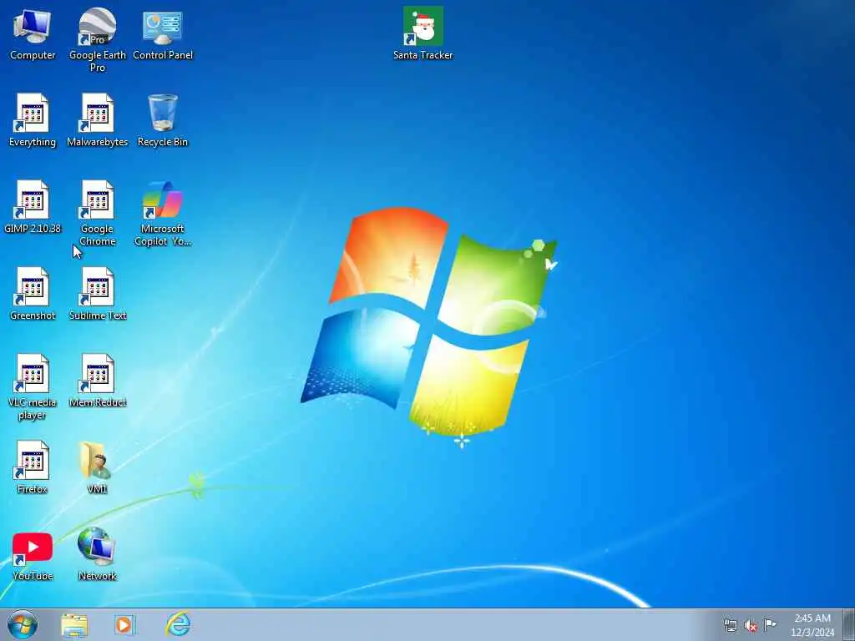The image size is (855, 641).
Task: Open the Action Center flag icon
Action: click(769, 624)
